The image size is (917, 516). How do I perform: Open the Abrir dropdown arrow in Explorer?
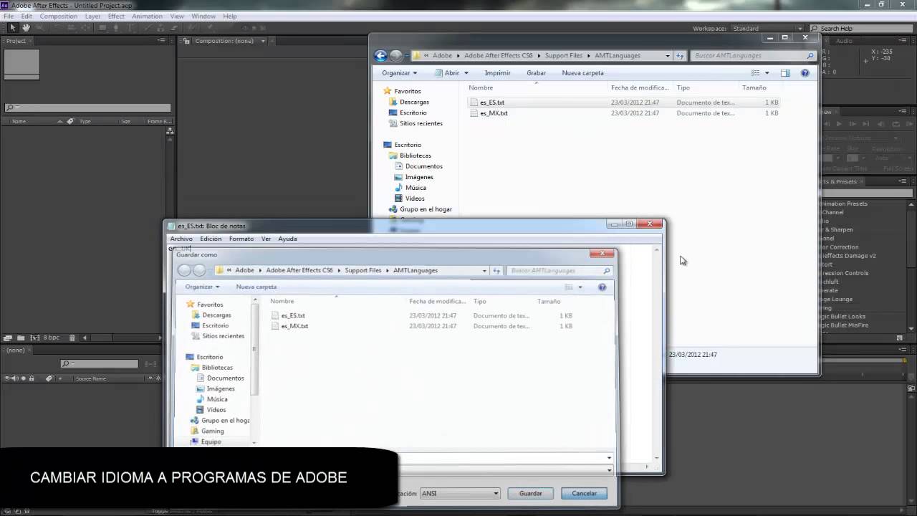[x=466, y=72]
